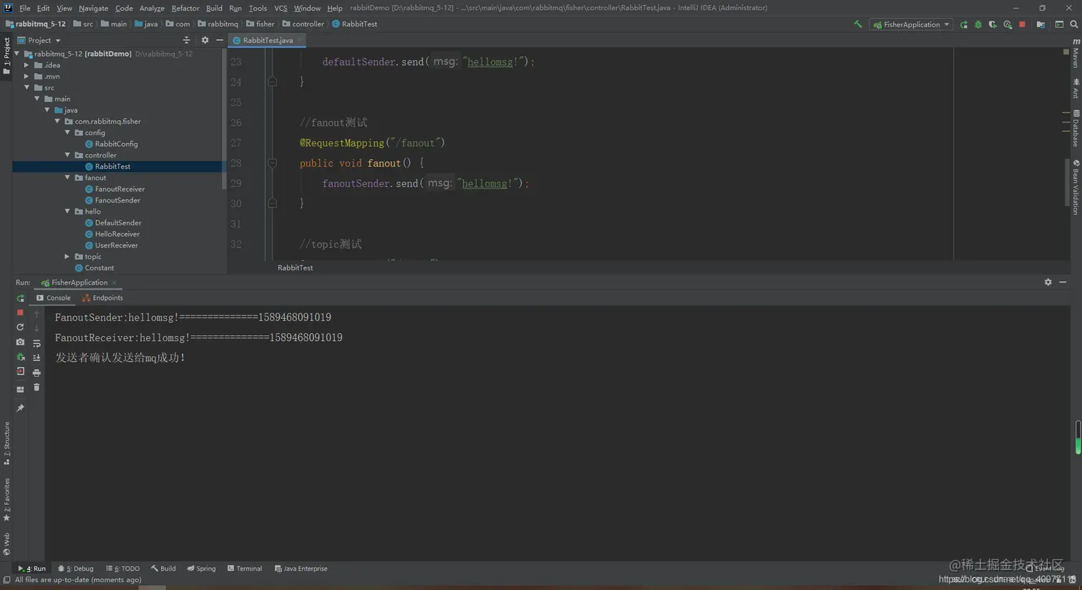The width and height of the screenshot is (1082, 590).
Task: Open the Java Enterprise tool window
Action: (x=301, y=569)
